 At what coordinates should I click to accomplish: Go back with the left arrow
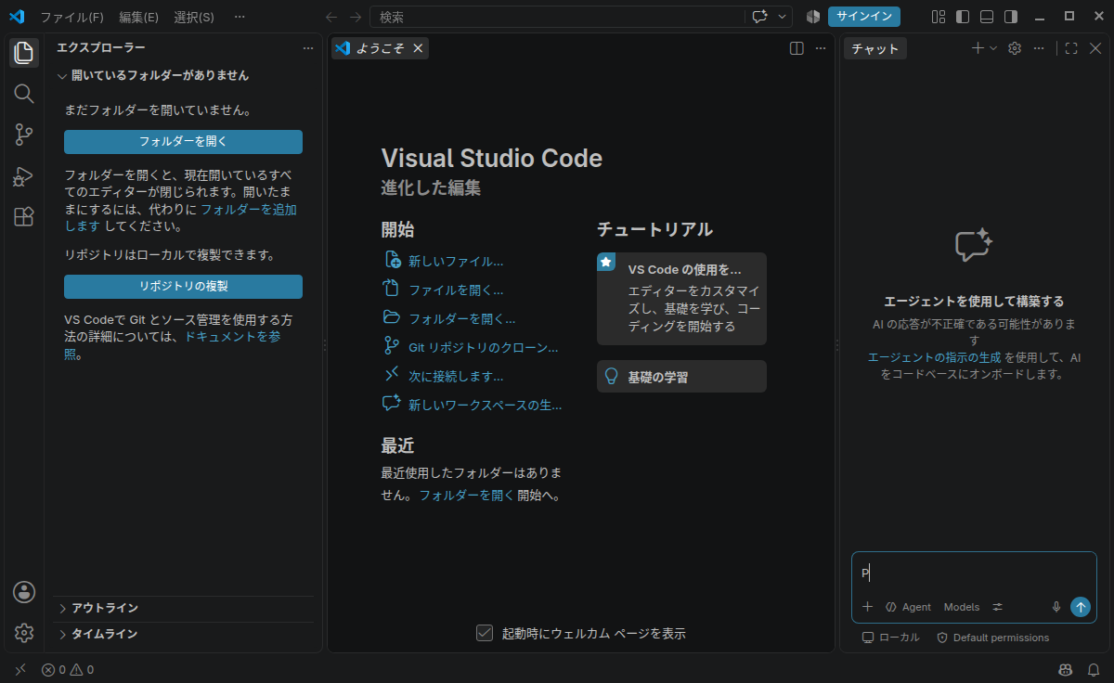pos(331,17)
